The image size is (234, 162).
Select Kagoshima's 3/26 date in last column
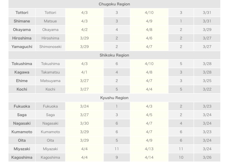pos(207,157)
